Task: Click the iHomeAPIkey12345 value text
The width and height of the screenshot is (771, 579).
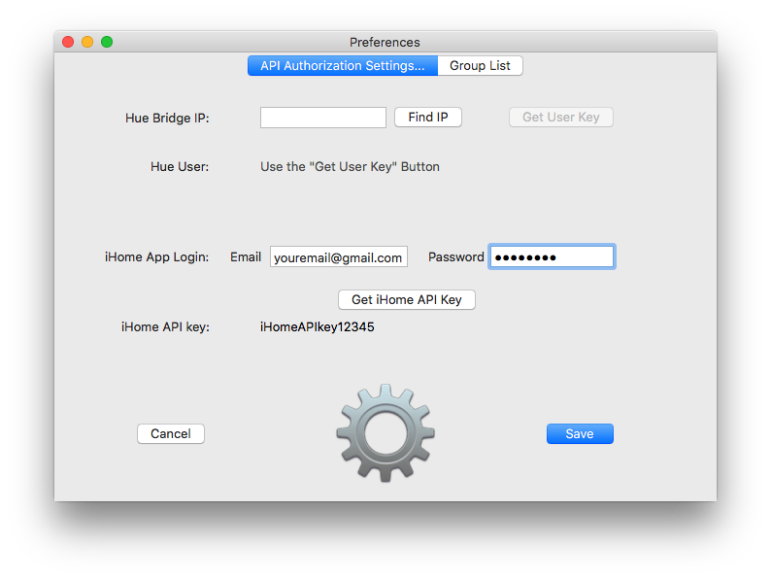Action: click(x=318, y=327)
